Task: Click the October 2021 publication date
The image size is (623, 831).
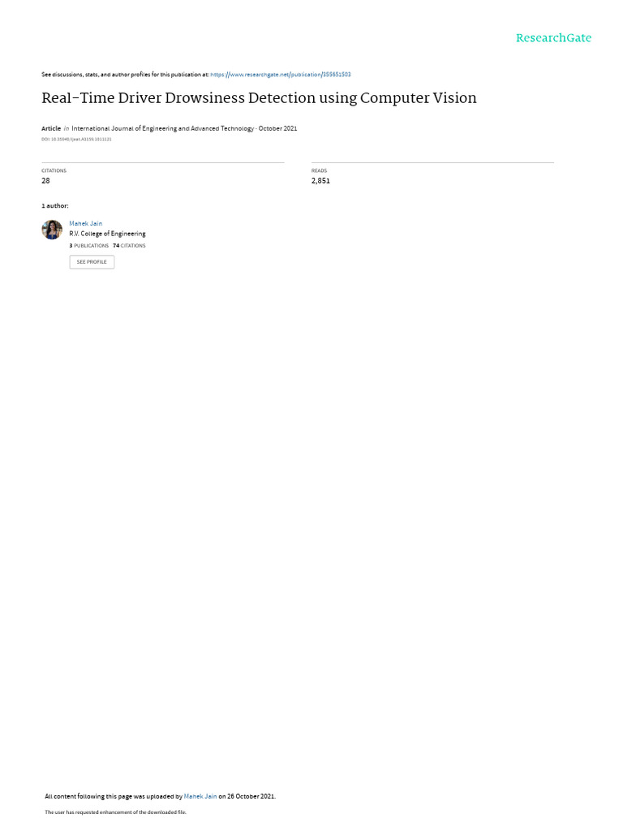Action: [277, 129]
